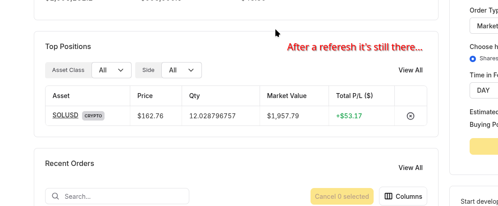Click the magnifier icon in the orders search

(x=56, y=196)
